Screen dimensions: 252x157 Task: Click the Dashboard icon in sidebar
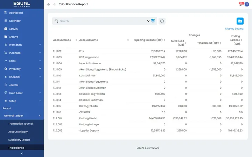click(x=6, y=13)
